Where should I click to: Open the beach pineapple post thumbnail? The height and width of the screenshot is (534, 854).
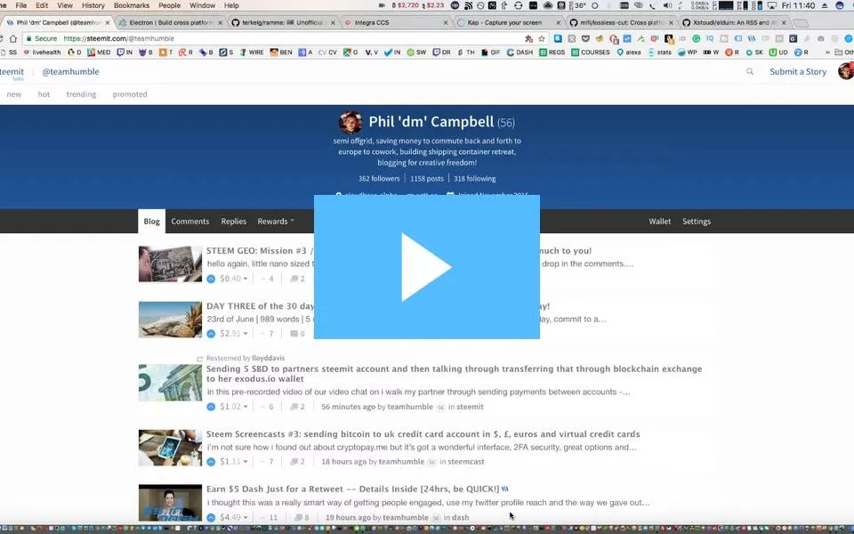pos(170,320)
